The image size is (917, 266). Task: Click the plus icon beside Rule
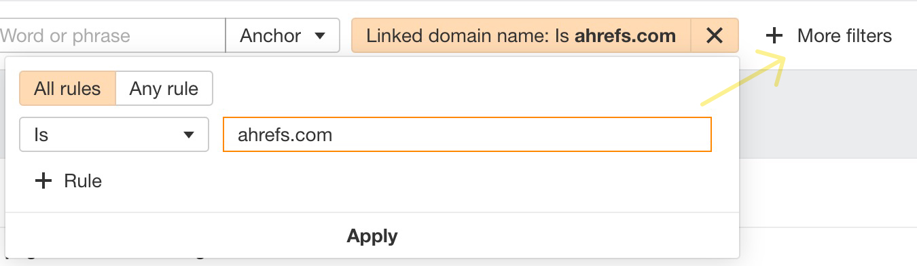(43, 180)
